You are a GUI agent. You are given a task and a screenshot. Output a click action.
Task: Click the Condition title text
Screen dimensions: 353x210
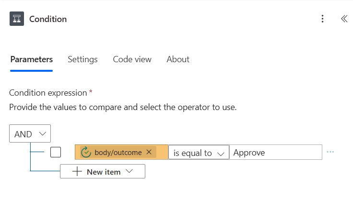pyautogui.click(x=48, y=19)
